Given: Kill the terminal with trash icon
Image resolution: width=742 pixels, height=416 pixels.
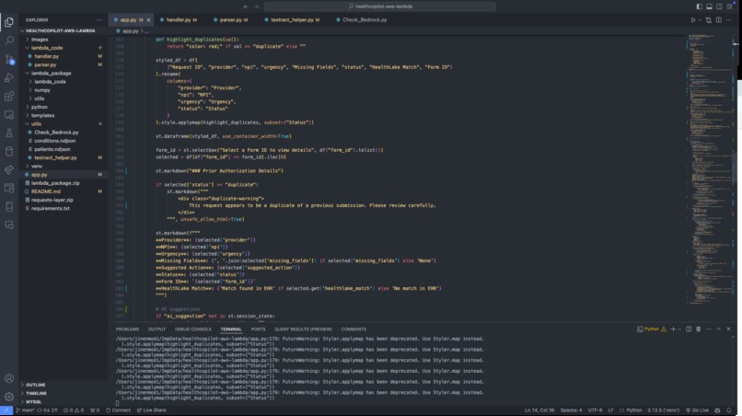Looking at the screenshot, I should 698,329.
